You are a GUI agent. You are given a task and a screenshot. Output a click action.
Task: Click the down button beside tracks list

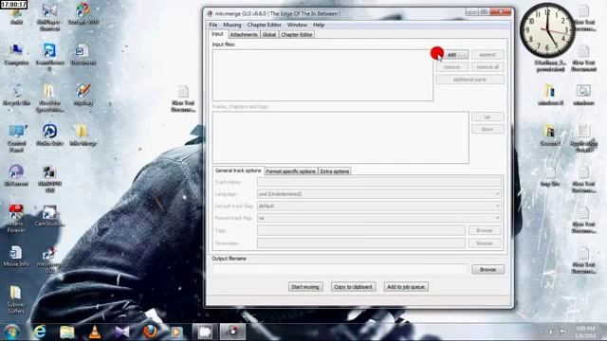tap(487, 129)
